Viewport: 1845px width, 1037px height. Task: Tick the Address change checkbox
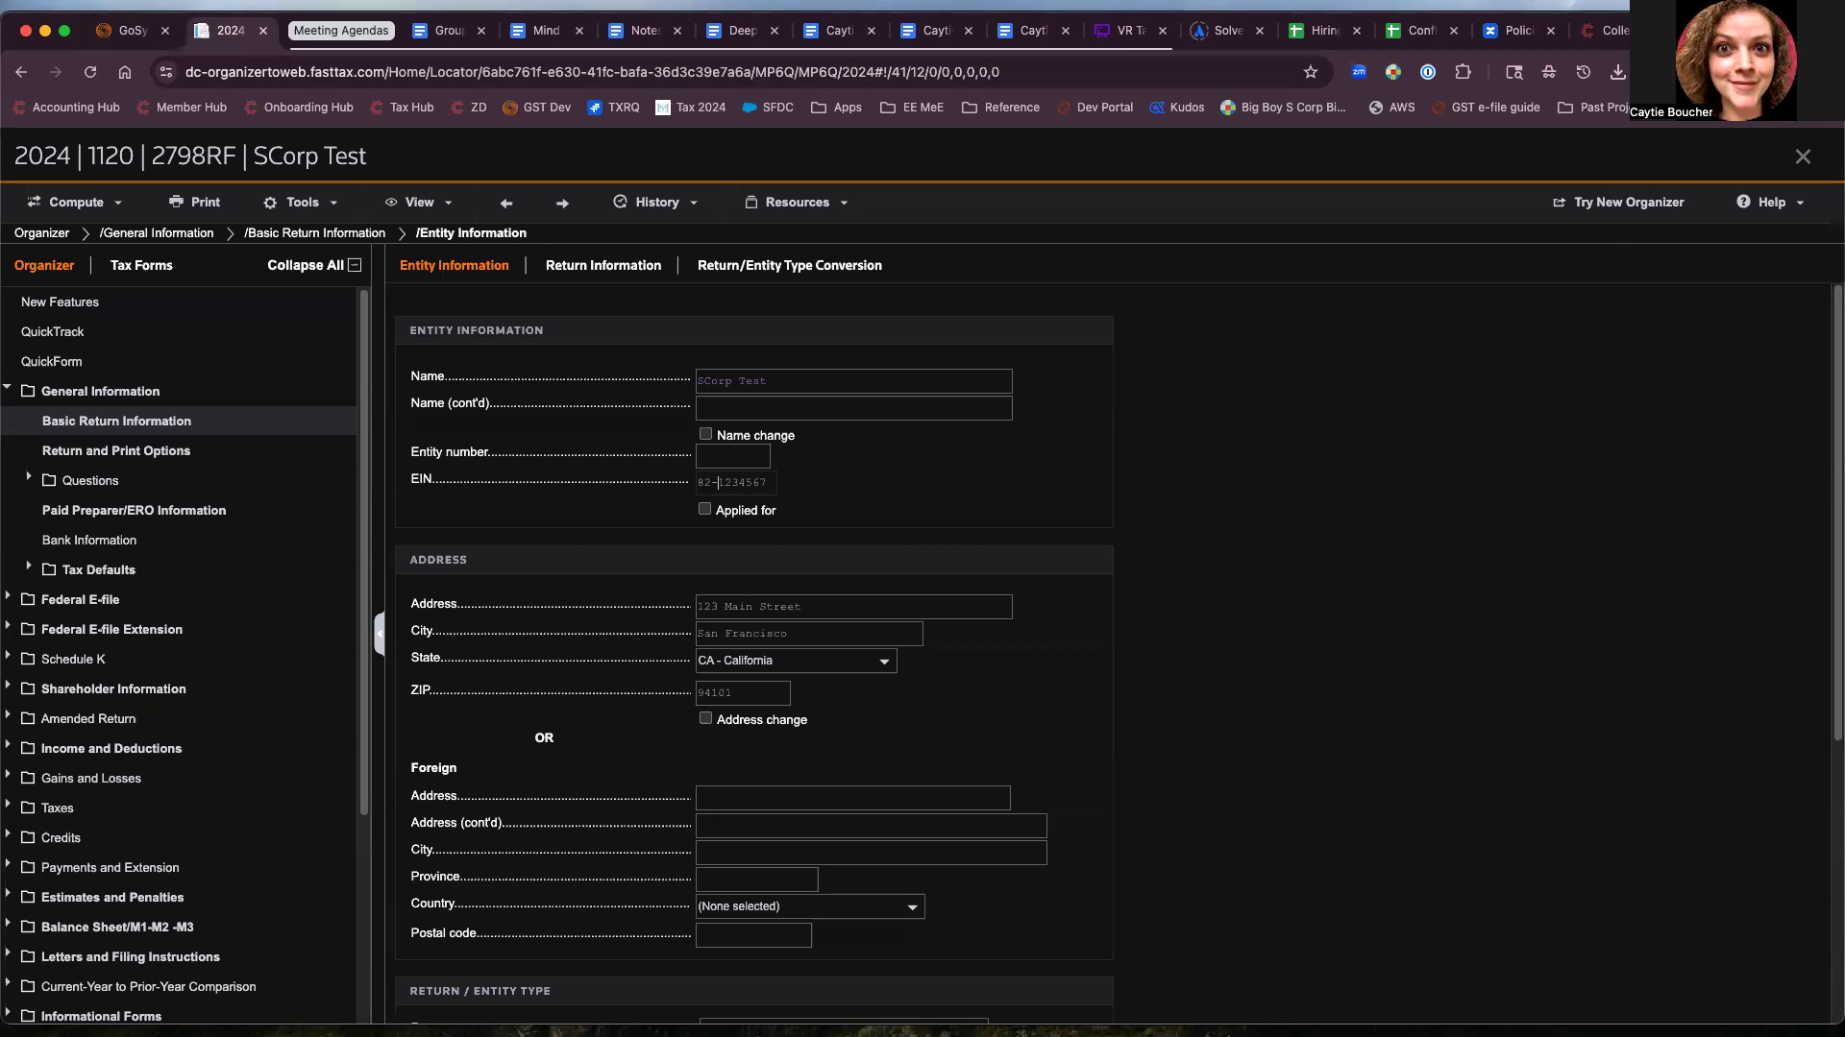(x=705, y=718)
